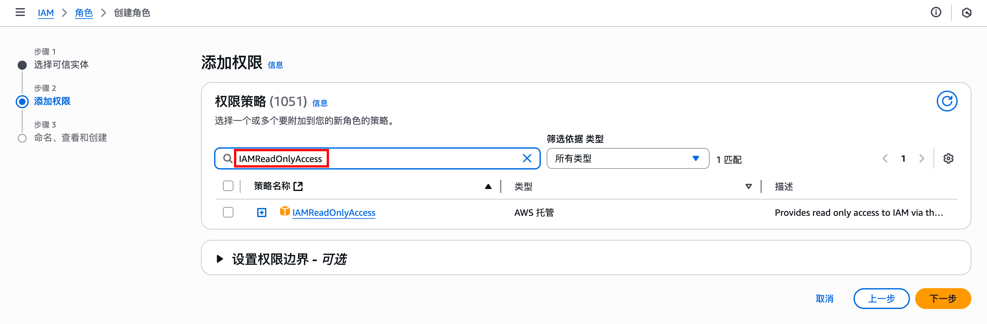Open the 类型 column filter arrow
Screen dimensions: 987x324
pyautogui.click(x=748, y=187)
